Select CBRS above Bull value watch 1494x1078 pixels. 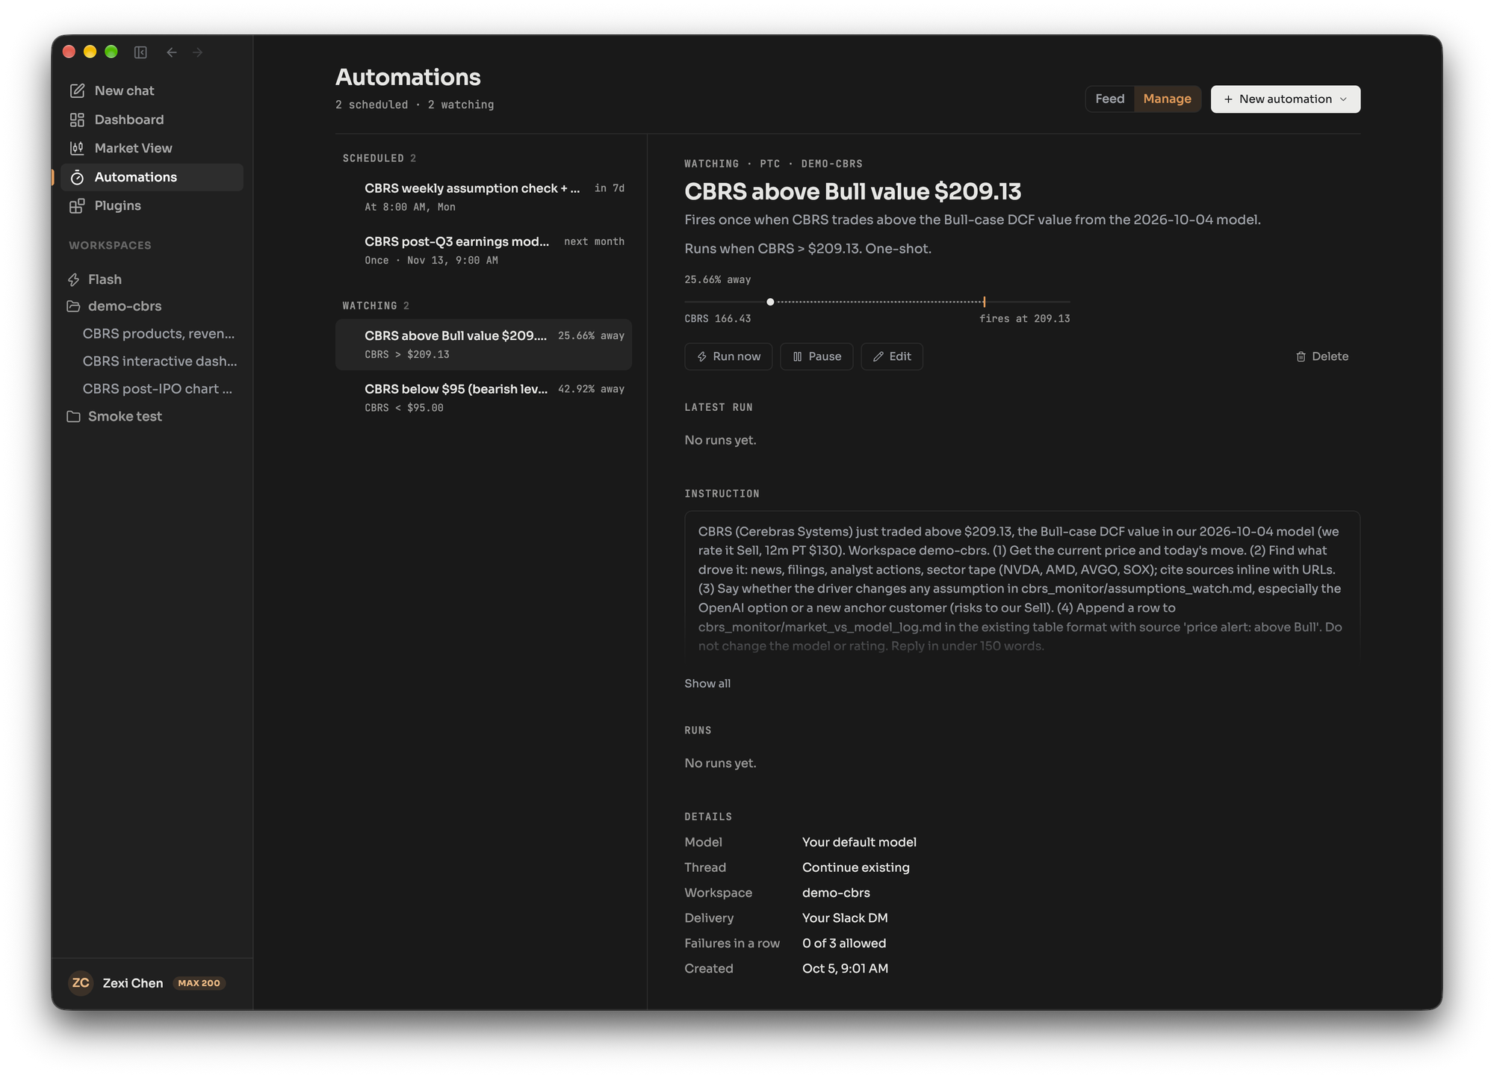[x=483, y=344]
